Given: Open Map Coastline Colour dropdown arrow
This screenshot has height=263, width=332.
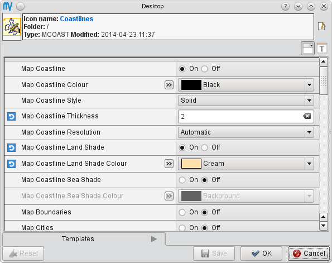Looking at the screenshot, I should [x=309, y=85].
